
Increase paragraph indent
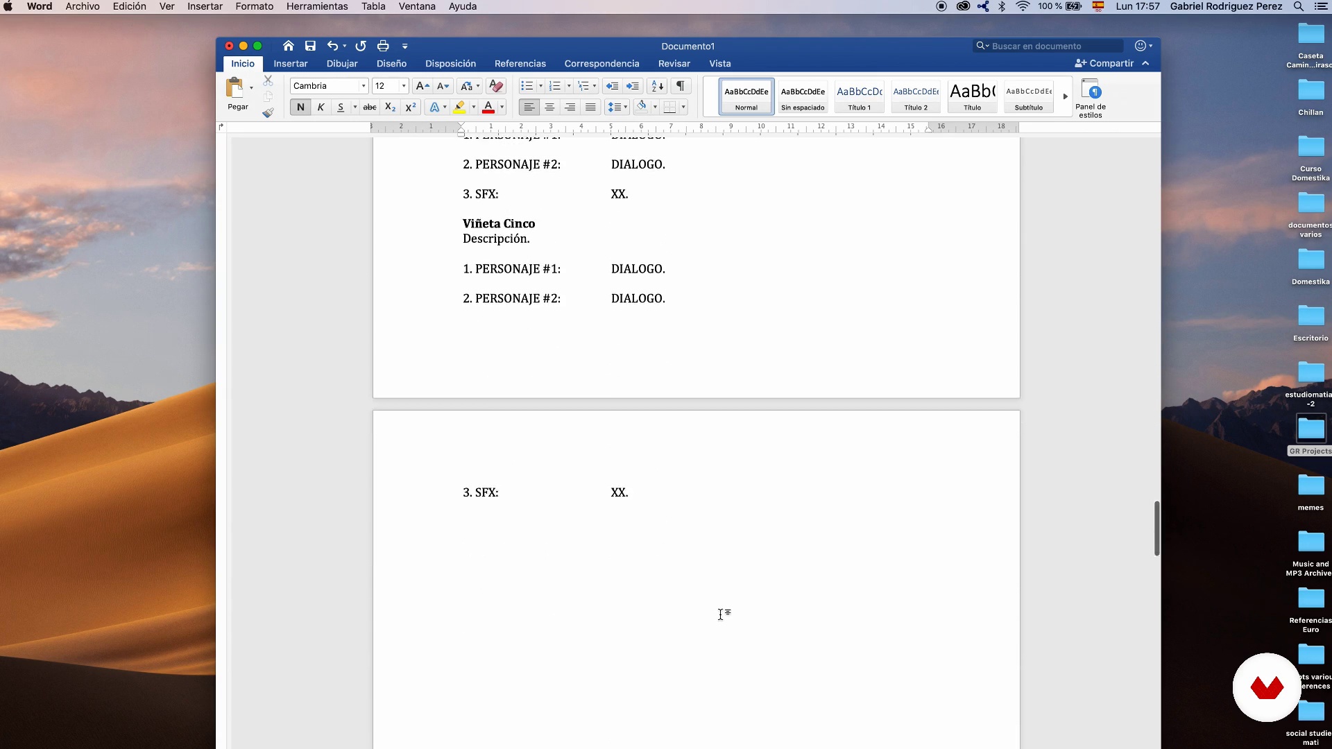click(x=633, y=86)
